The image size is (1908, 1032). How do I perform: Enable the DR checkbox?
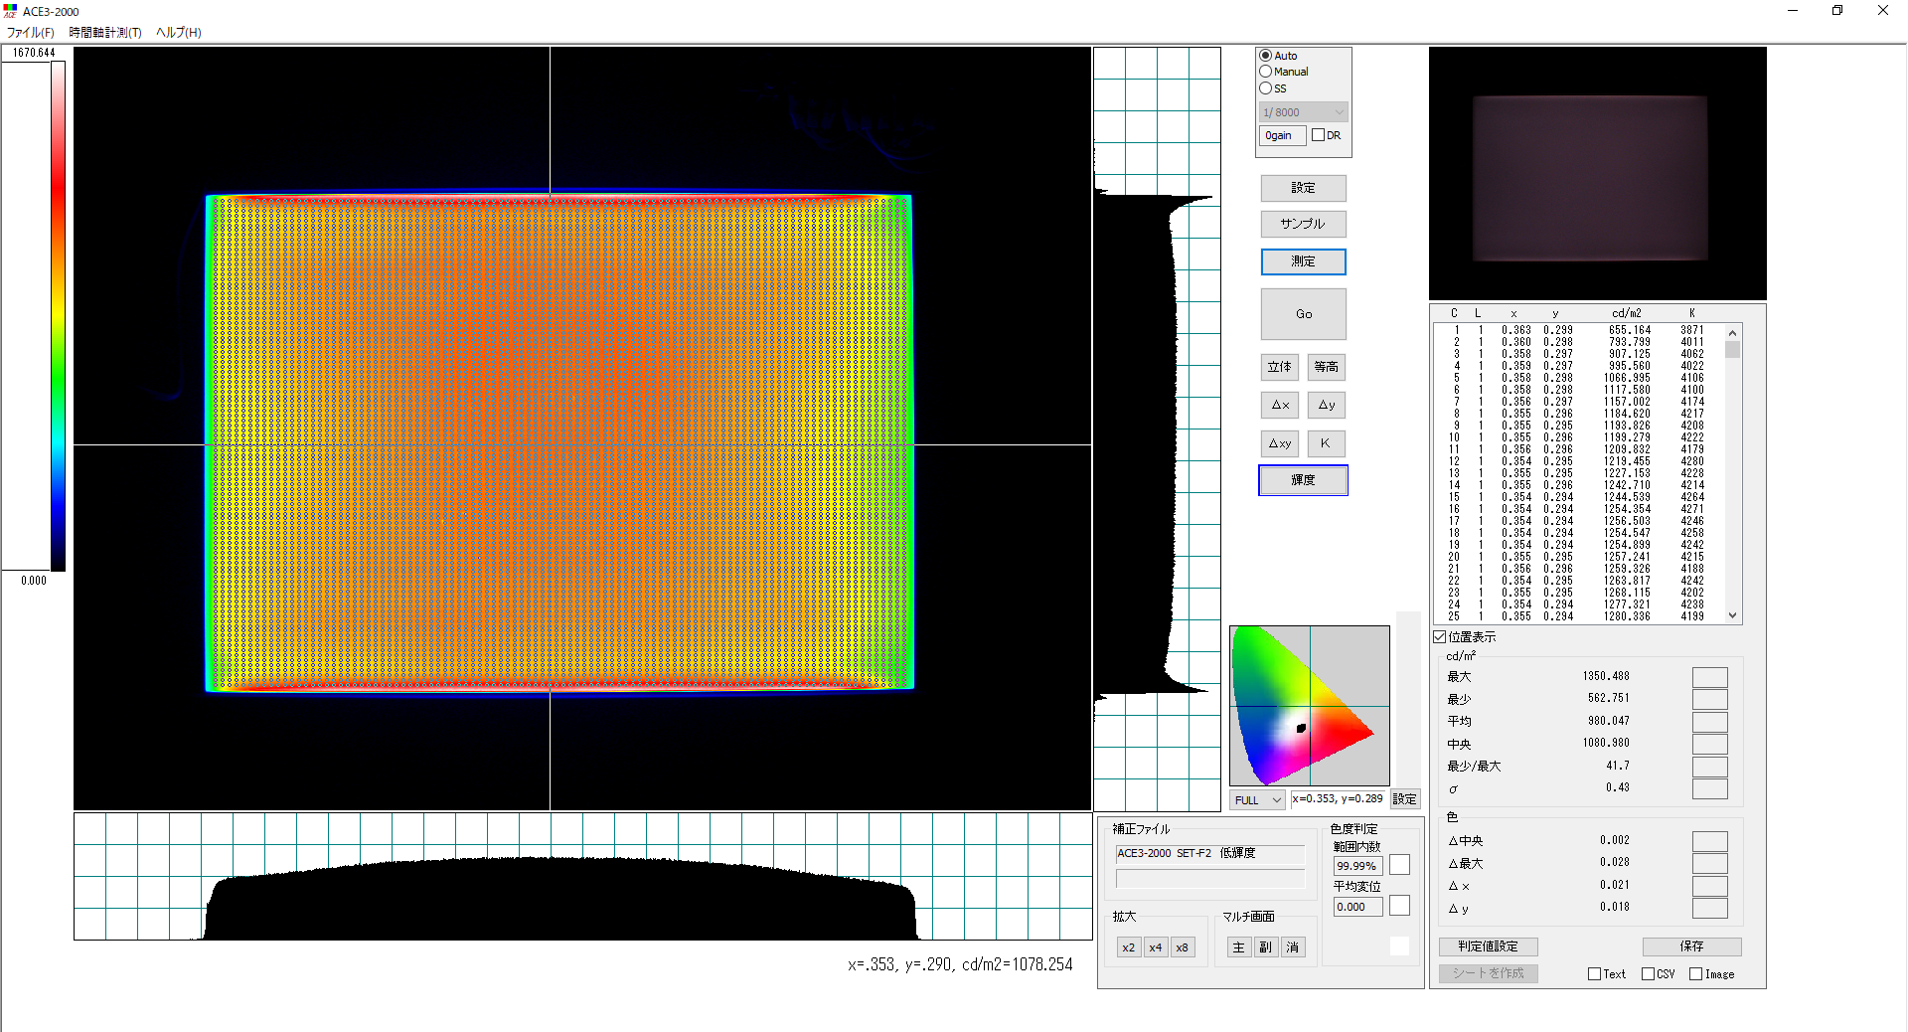(x=1318, y=135)
